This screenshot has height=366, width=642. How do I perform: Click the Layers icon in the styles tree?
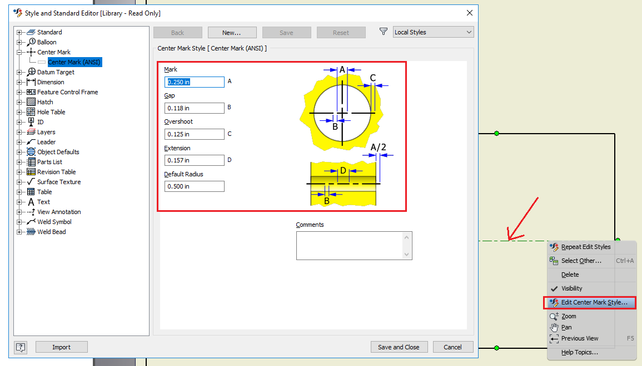click(30, 131)
